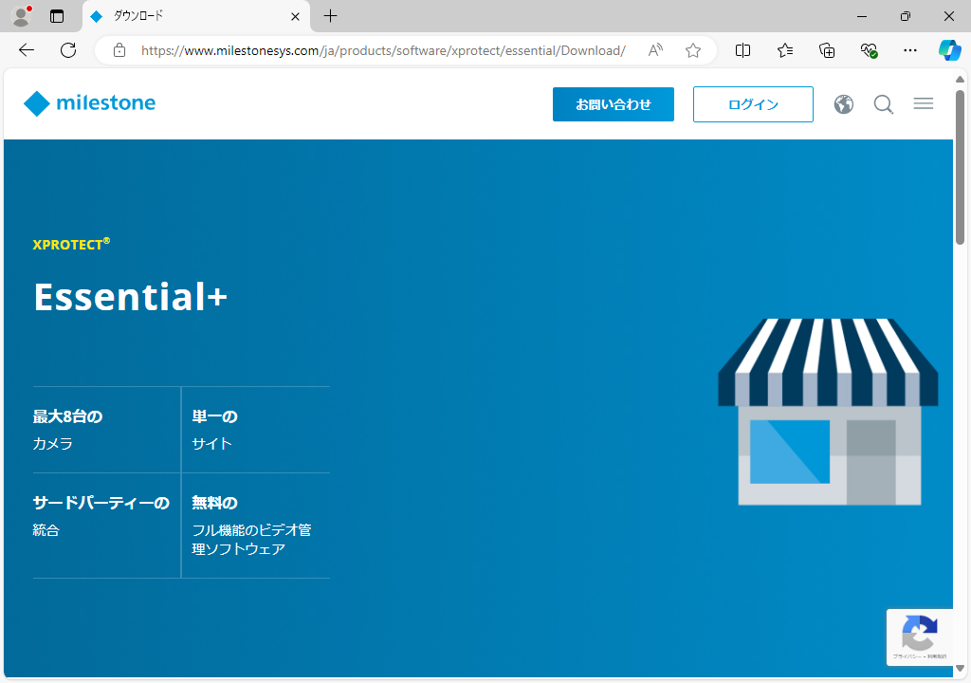Open the Edge profile avatar icon
The width and height of the screenshot is (971, 683).
coord(21,16)
